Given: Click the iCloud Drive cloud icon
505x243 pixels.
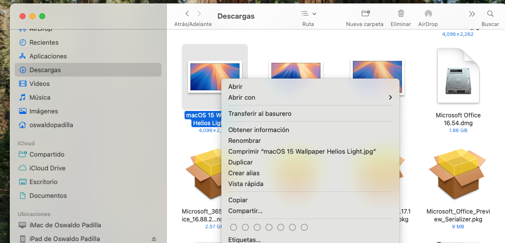Looking at the screenshot, I should pos(23,168).
